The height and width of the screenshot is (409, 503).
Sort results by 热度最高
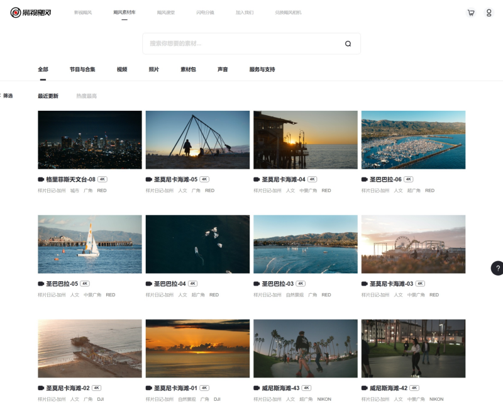pos(86,96)
